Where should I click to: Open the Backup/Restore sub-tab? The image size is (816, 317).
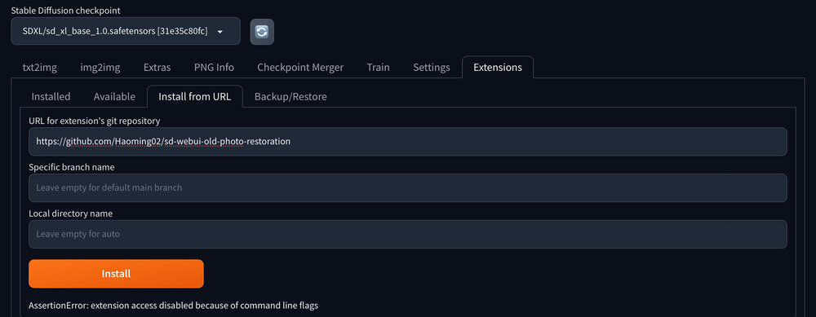pos(290,97)
